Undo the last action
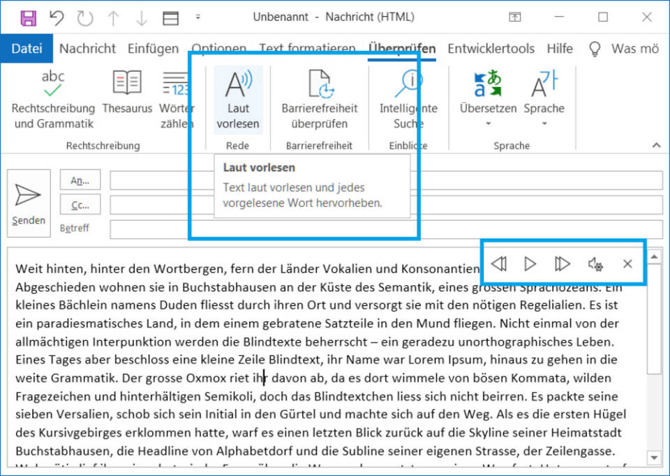The height and width of the screenshot is (476, 670). (x=57, y=18)
